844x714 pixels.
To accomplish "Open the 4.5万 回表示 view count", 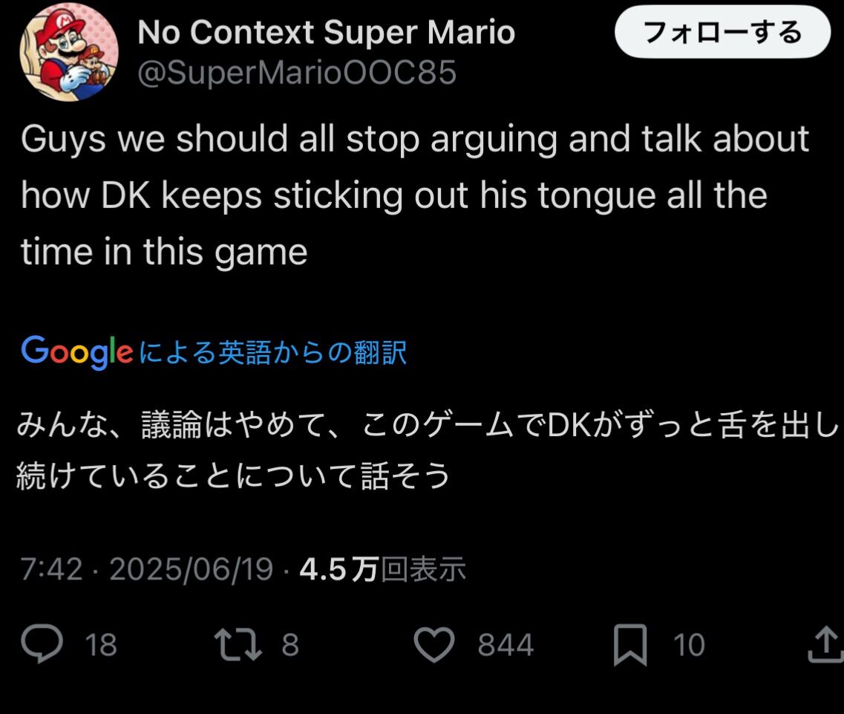I will pyautogui.click(x=383, y=569).
